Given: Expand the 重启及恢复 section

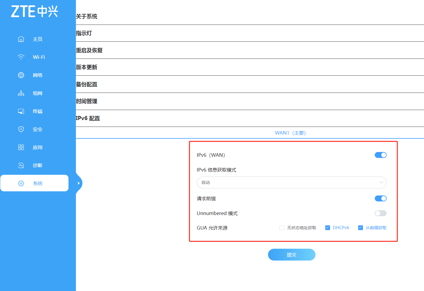Looking at the screenshot, I should pyautogui.click(x=250, y=50).
